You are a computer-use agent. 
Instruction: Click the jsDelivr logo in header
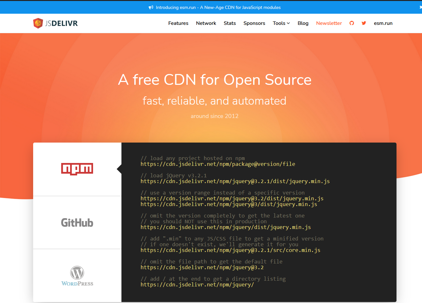point(55,23)
